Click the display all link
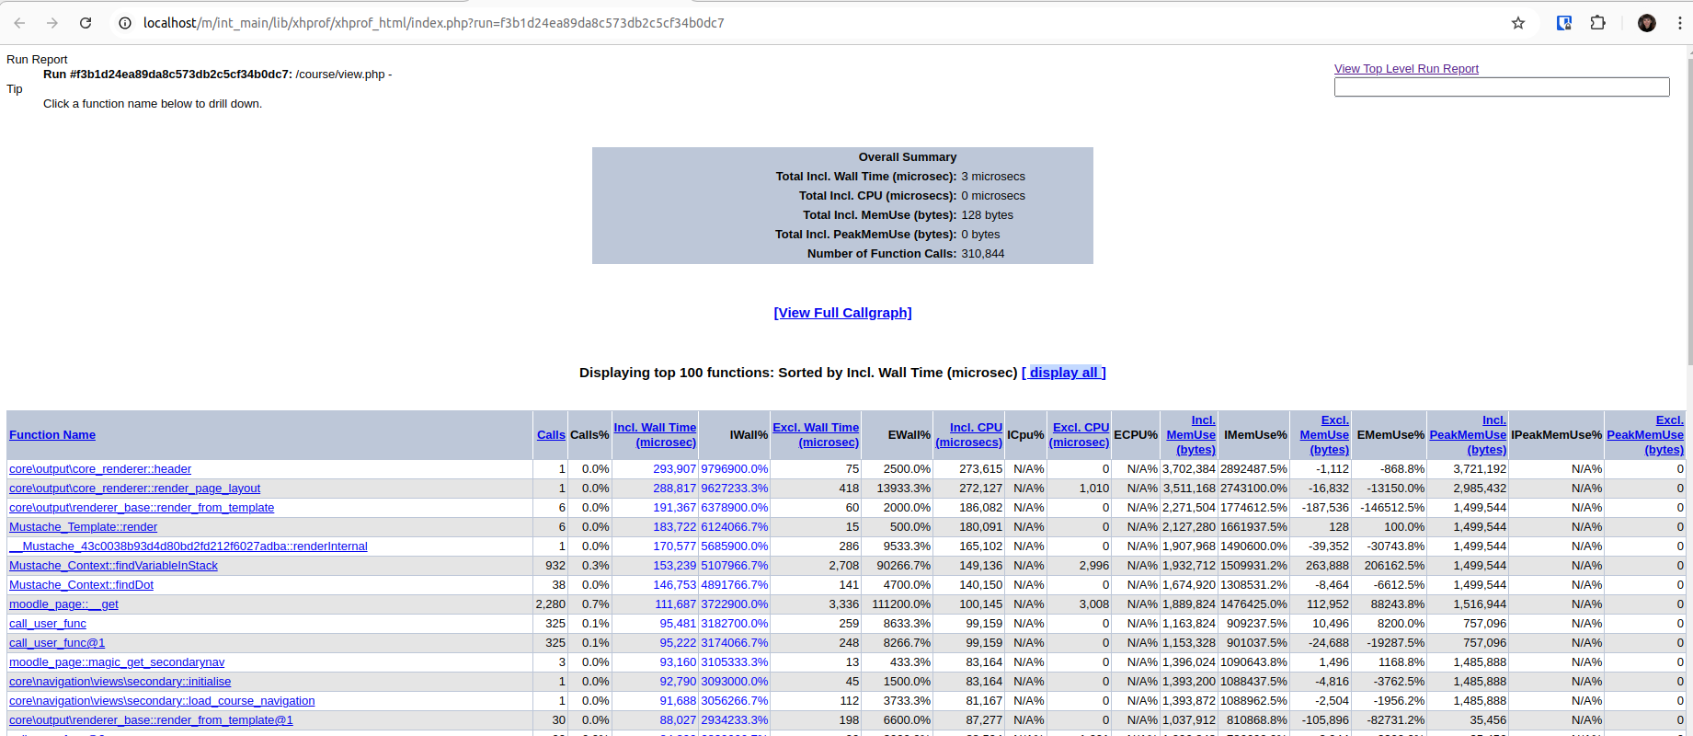 pyautogui.click(x=1064, y=373)
